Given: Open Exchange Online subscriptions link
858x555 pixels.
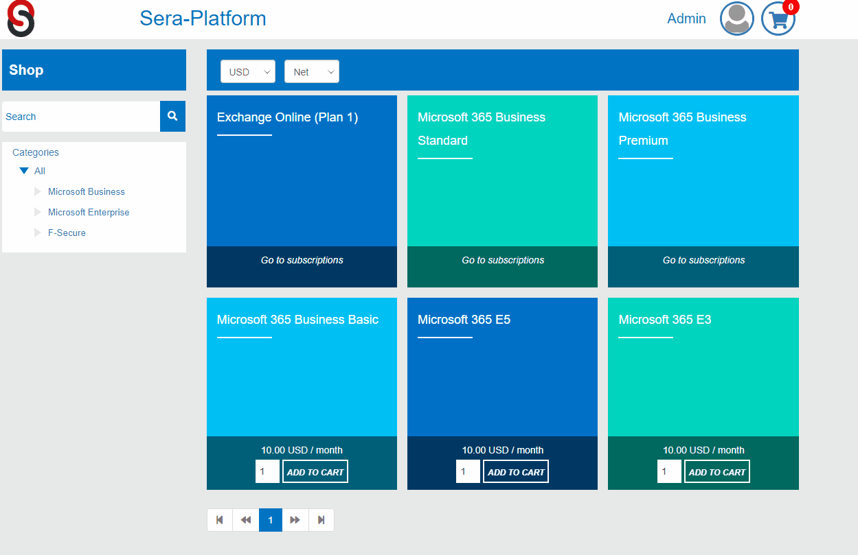Looking at the screenshot, I should click(301, 260).
